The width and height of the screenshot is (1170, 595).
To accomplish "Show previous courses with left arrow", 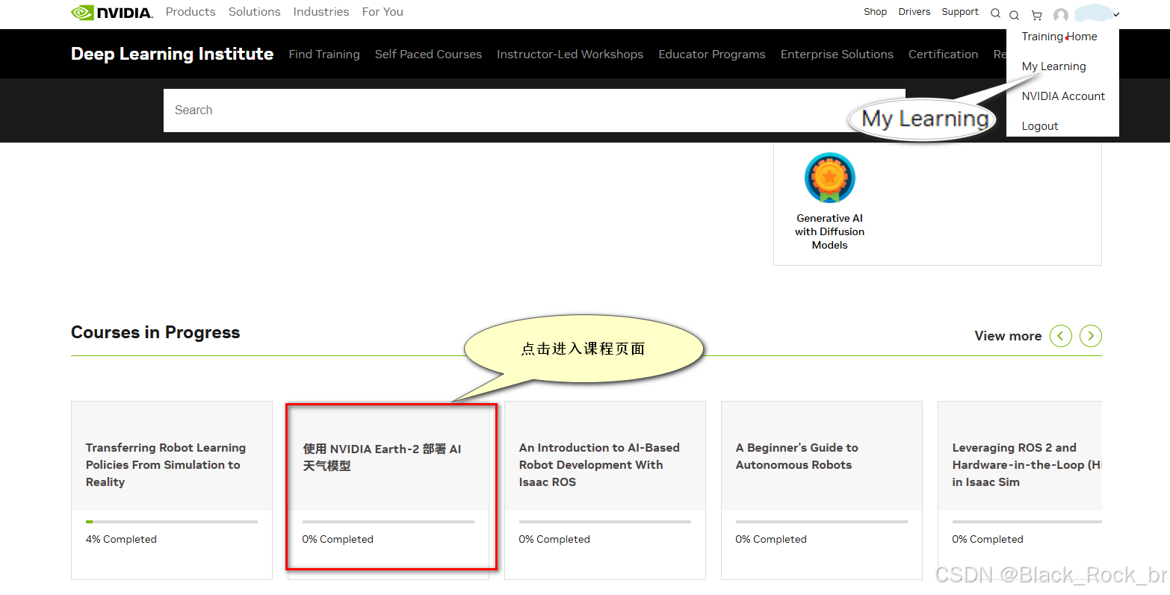I will [1061, 336].
